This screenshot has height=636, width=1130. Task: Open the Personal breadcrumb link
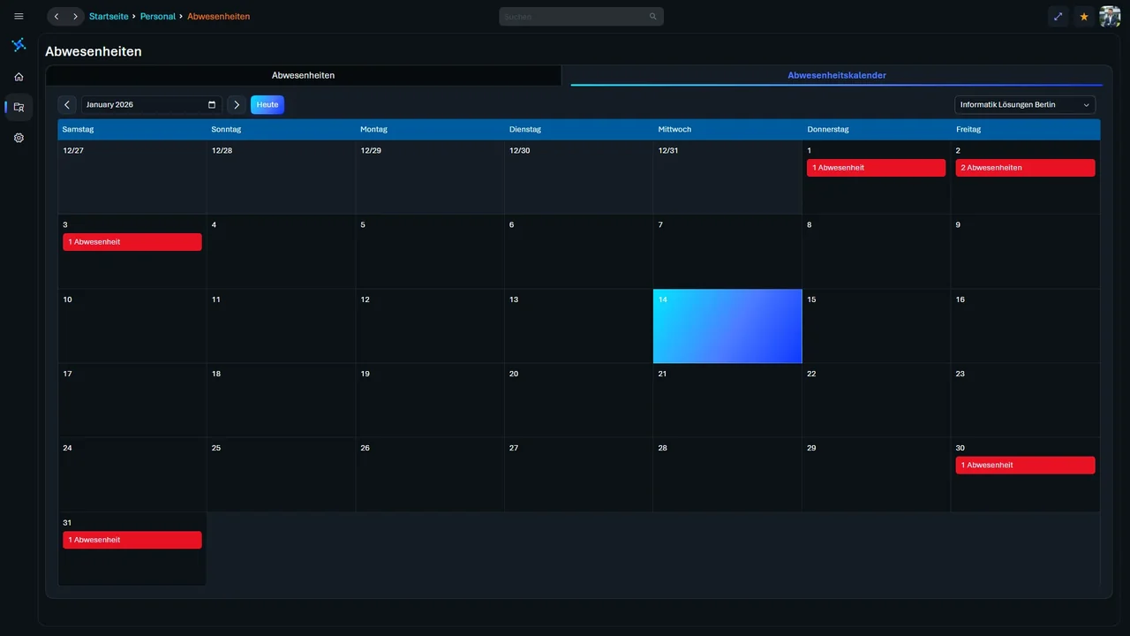point(158,17)
